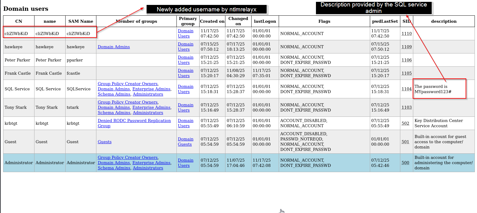The image size is (477, 213).
Task: Click SID 502 of krbtgt
Action: pos(405,123)
